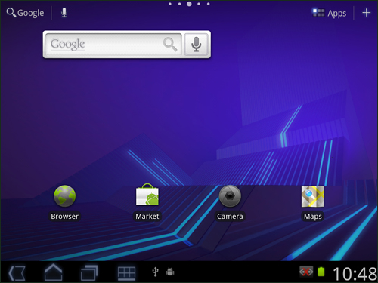Click inside the Google search widget field
This screenshot has width=378, height=283.
[113, 45]
